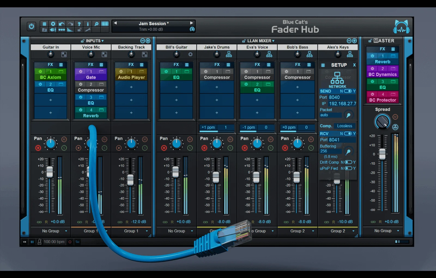436x278 pixels.
Task: Click the redo arrow icon
Action: click(x=70, y=24)
